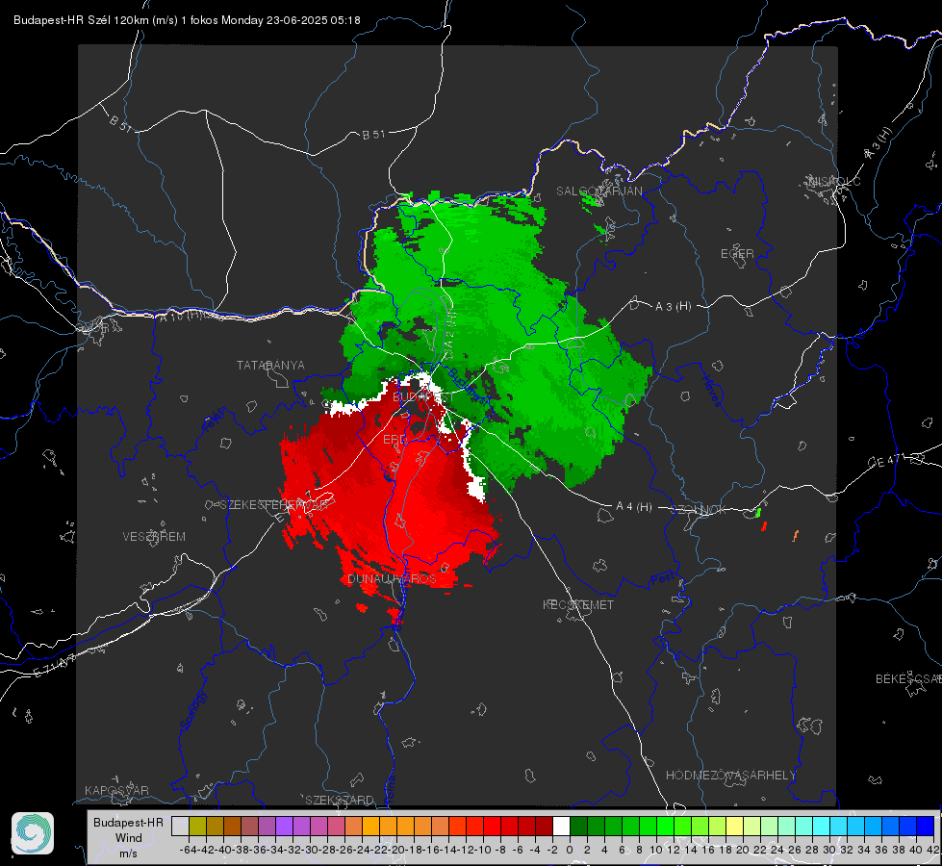This screenshot has height=866, width=942.
Task: Select the -10 value on the wind legend
Action: pyautogui.click(x=482, y=850)
